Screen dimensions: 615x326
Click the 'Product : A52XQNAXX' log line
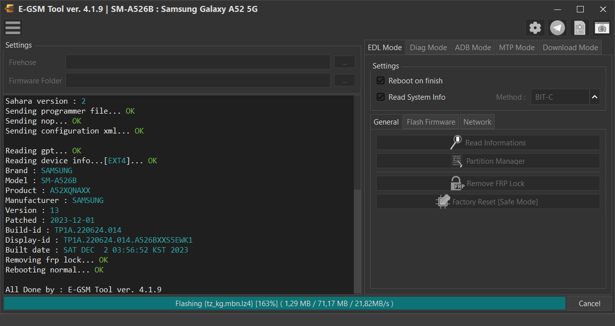(x=48, y=191)
